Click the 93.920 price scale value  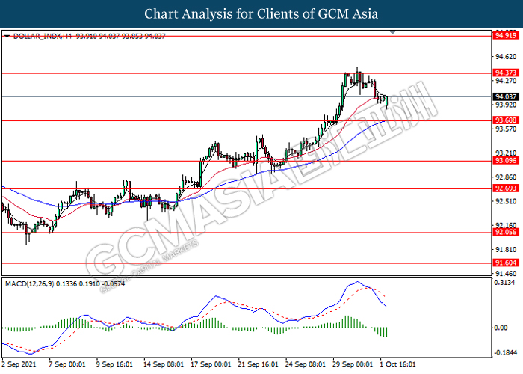coord(506,105)
